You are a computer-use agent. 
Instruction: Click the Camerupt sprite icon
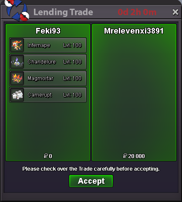17,95
